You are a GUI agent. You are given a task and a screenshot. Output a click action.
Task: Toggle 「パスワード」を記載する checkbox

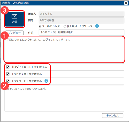tap(8, 81)
